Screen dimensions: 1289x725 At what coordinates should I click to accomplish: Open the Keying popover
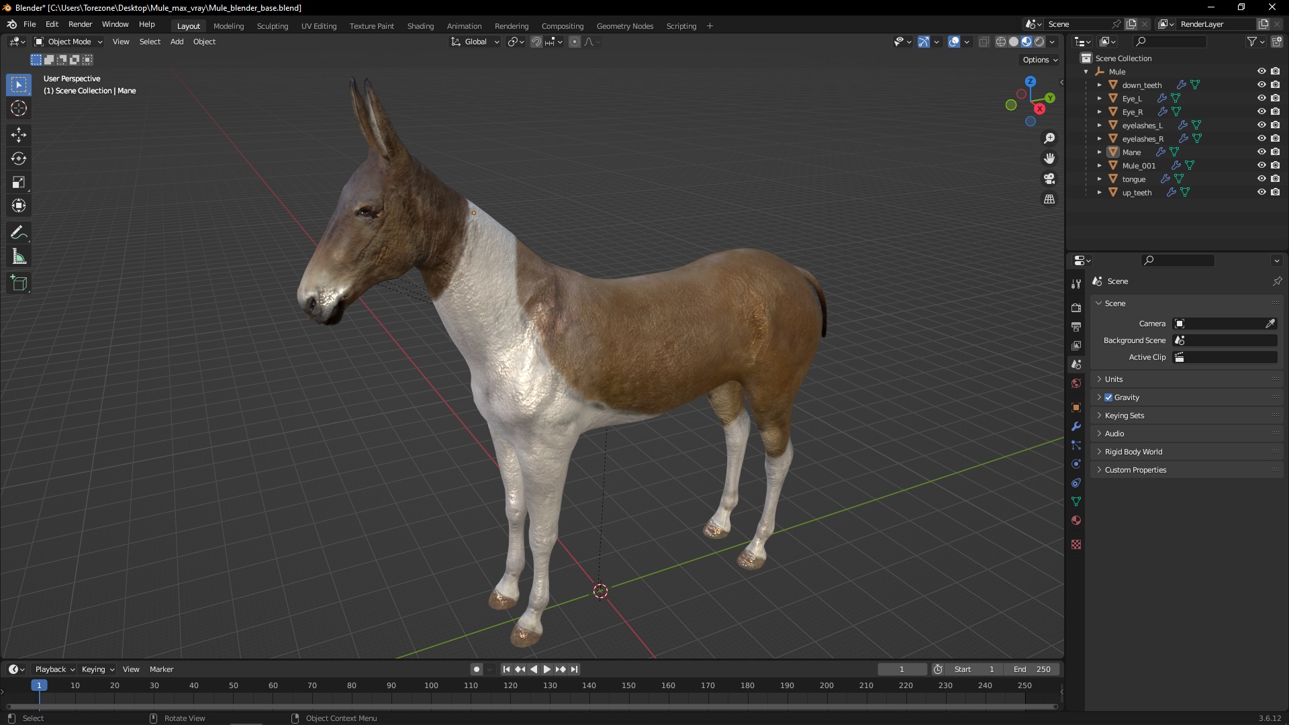click(97, 669)
